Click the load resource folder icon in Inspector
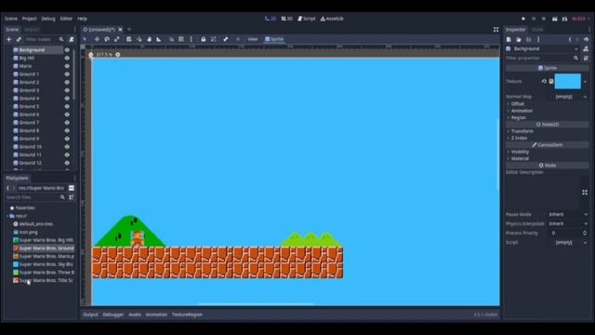The image size is (595, 335). coord(519,39)
